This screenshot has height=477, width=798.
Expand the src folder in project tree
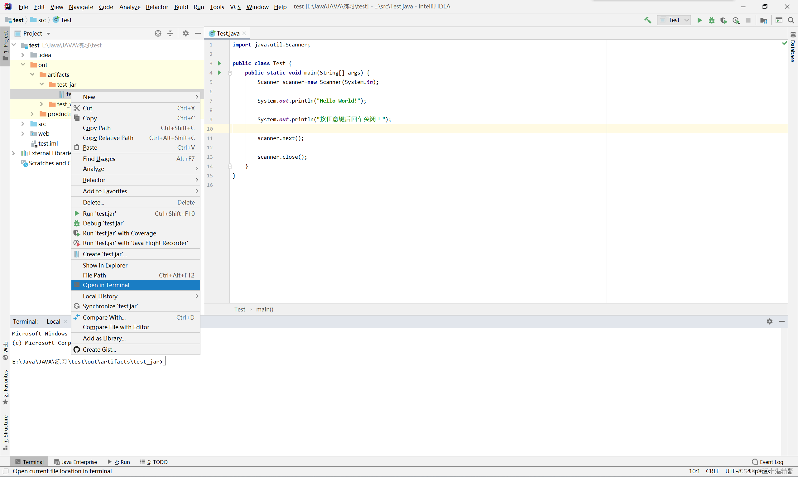23,124
